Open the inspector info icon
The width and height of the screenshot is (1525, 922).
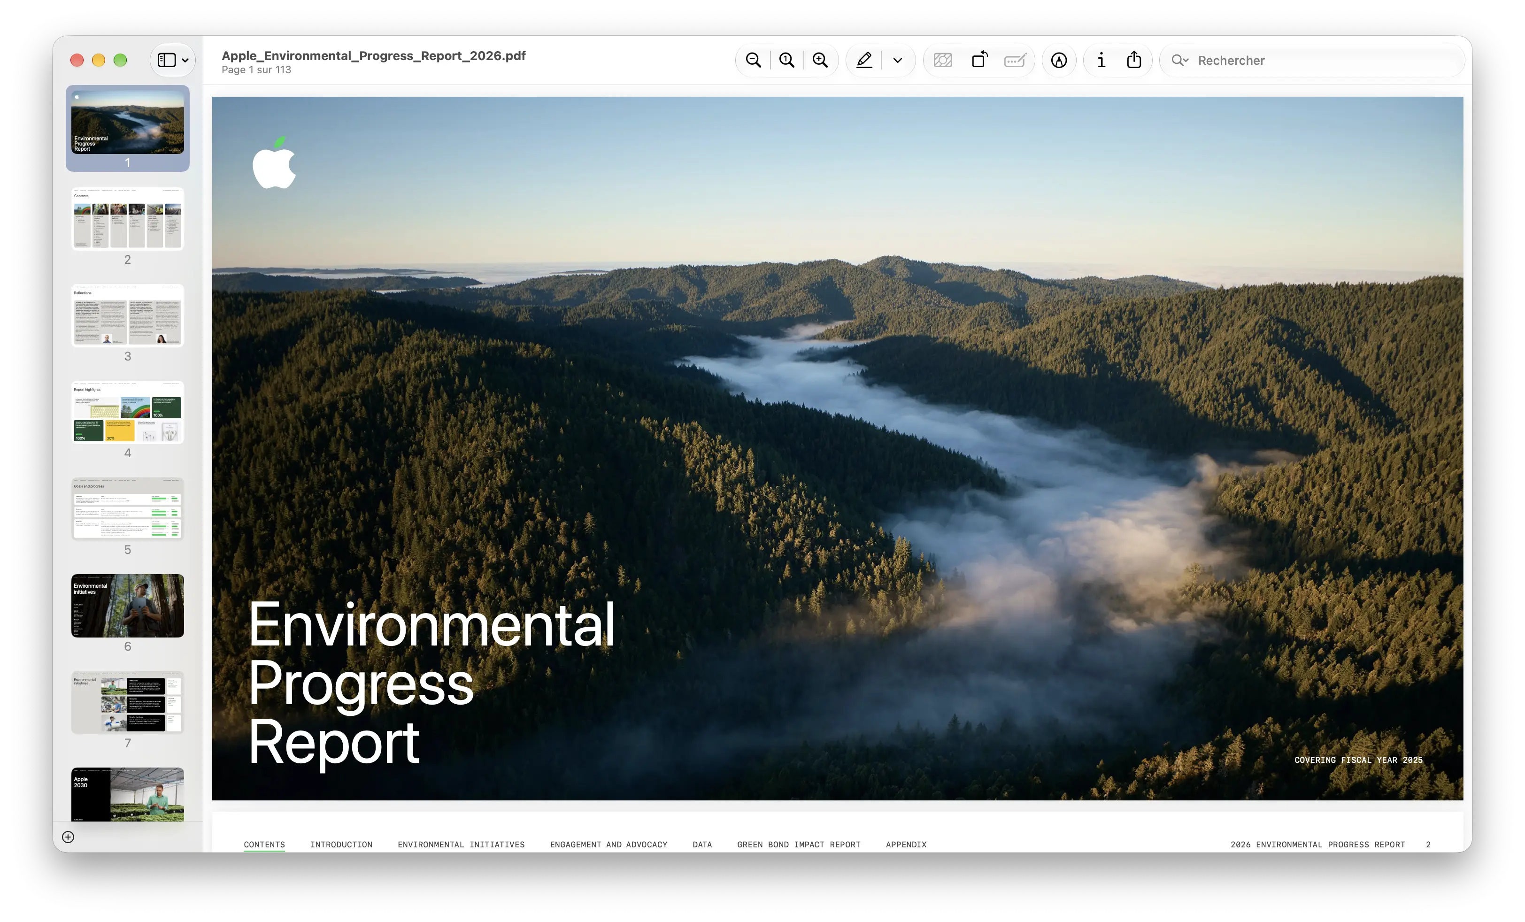pos(1101,60)
